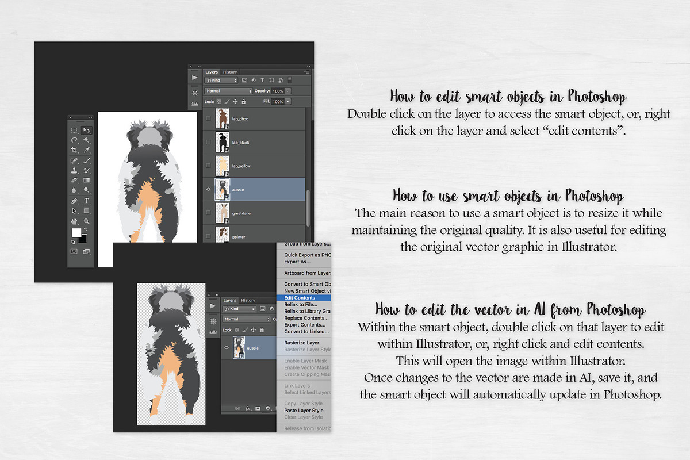Open Kind dropdown in the single-layer panel
Viewport: 690px width, 460px height.
click(x=239, y=309)
